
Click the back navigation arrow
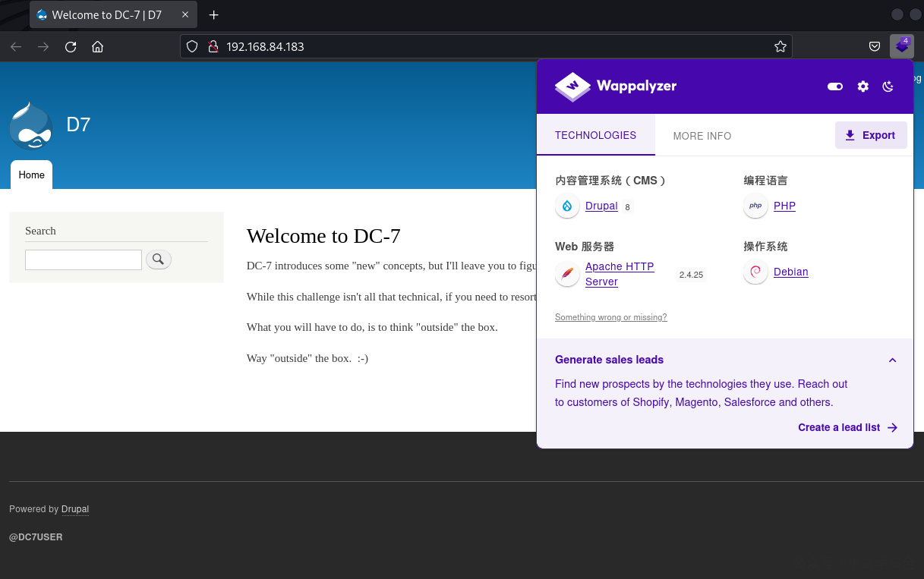(16, 46)
